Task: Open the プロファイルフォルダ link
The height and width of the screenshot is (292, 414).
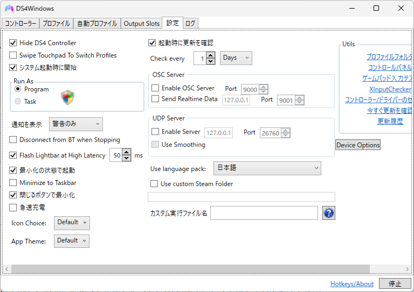Action: point(389,56)
